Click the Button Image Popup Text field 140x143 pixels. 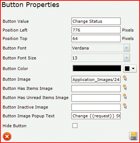96,116
